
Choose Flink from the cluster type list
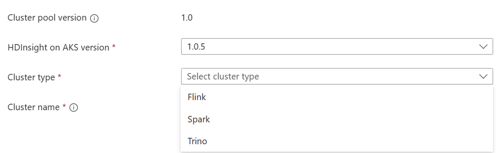click(x=197, y=97)
